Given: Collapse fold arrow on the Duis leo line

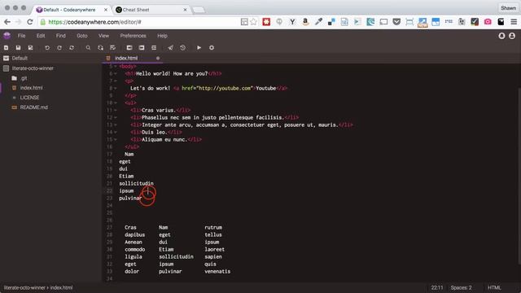Looking at the screenshot, I should (116, 132).
